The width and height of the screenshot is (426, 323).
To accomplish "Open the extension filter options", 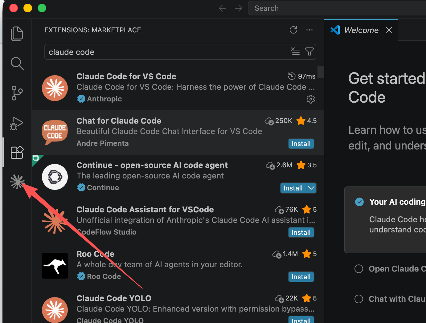I will pyautogui.click(x=309, y=51).
